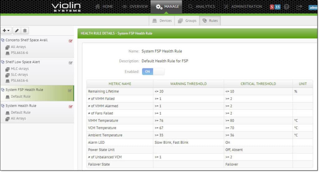The width and height of the screenshot is (319, 172).
Task: Click the device icon beside FSP Default Rule
Action: pyautogui.click(x=7, y=97)
